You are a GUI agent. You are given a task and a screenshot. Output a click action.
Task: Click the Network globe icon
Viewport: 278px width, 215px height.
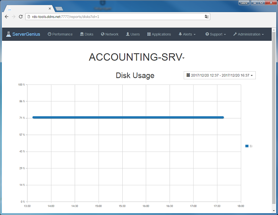point(103,34)
